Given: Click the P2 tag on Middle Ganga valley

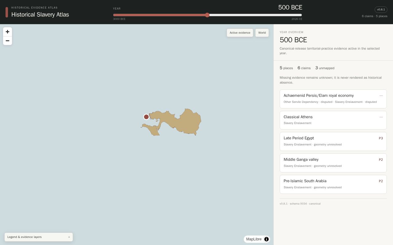Looking at the screenshot, I should point(381,160).
